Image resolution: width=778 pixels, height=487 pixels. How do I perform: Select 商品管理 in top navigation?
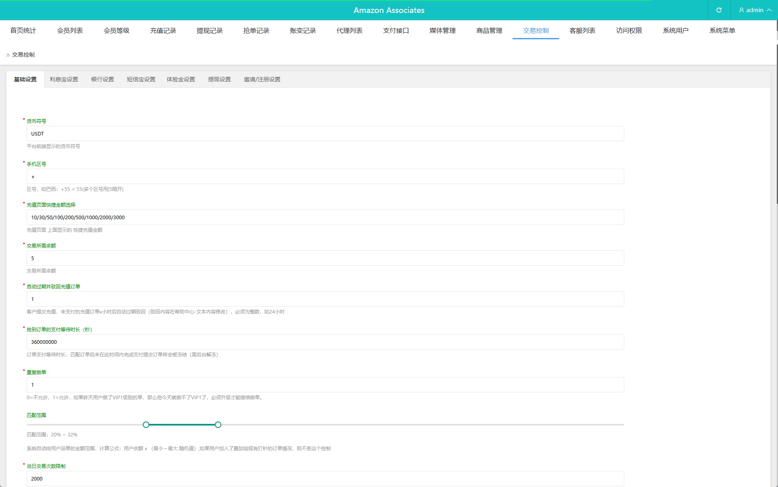pos(489,31)
